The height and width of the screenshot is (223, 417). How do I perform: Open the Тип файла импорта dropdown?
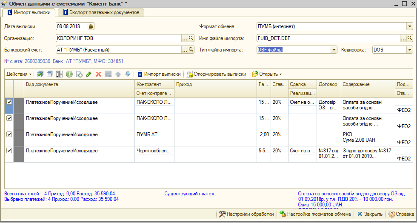pyautogui.click(x=334, y=50)
